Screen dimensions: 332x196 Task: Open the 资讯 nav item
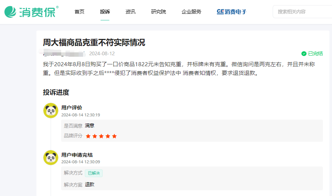(130, 12)
